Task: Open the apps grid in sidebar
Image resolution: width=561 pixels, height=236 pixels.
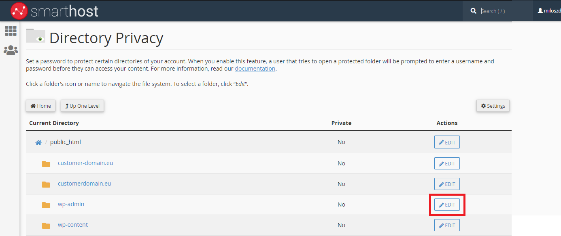Action: [x=11, y=31]
